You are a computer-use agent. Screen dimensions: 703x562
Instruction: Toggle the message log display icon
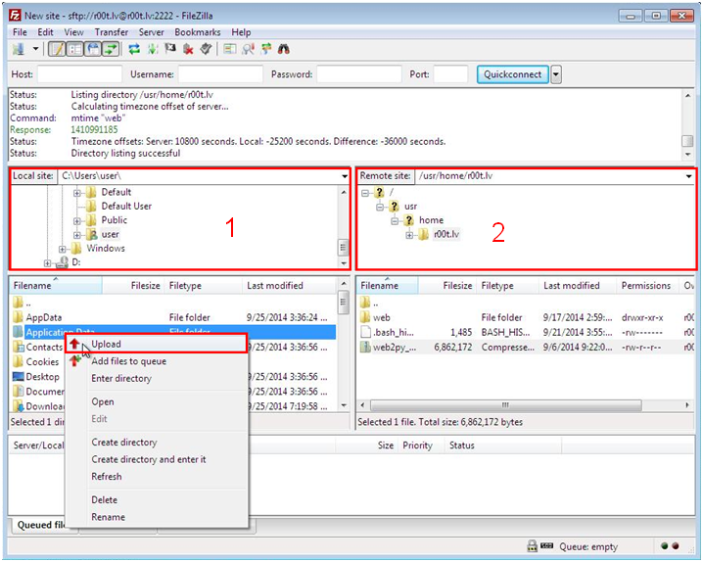click(x=57, y=49)
